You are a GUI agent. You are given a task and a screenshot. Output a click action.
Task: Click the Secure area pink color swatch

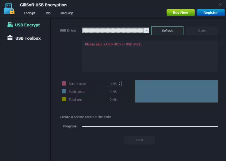click(64, 83)
